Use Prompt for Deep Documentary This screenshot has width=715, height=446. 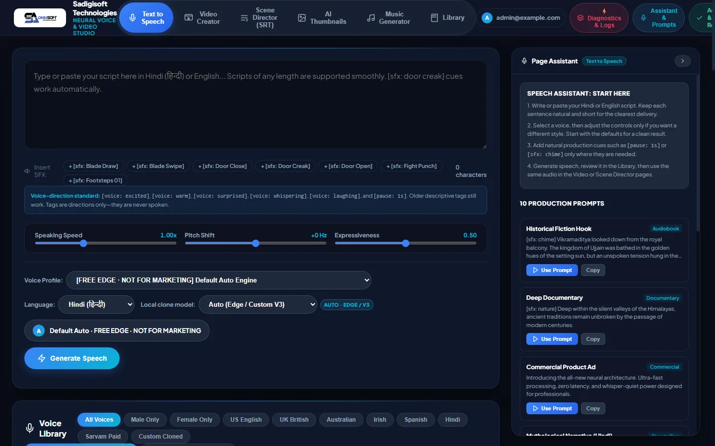tap(552, 339)
